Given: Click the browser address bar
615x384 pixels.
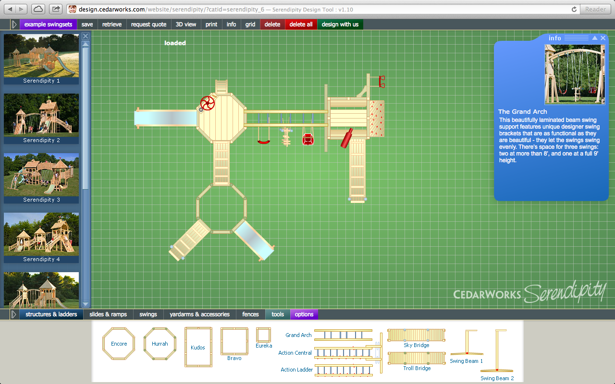Looking at the screenshot, I should (322, 9).
